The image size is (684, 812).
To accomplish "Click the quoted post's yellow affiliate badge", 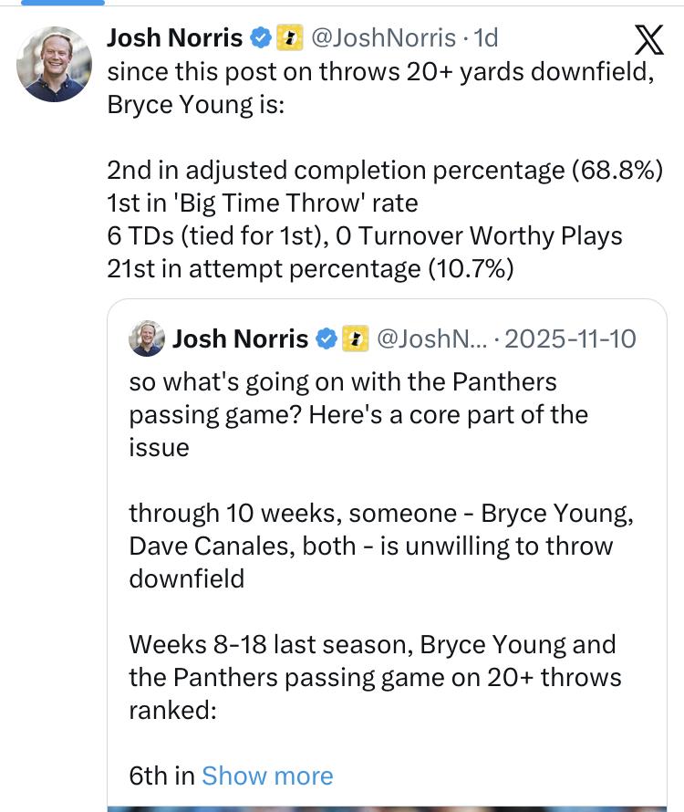I will click(x=355, y=339).
